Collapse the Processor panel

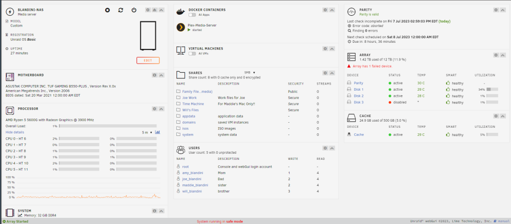click(161, 109)
